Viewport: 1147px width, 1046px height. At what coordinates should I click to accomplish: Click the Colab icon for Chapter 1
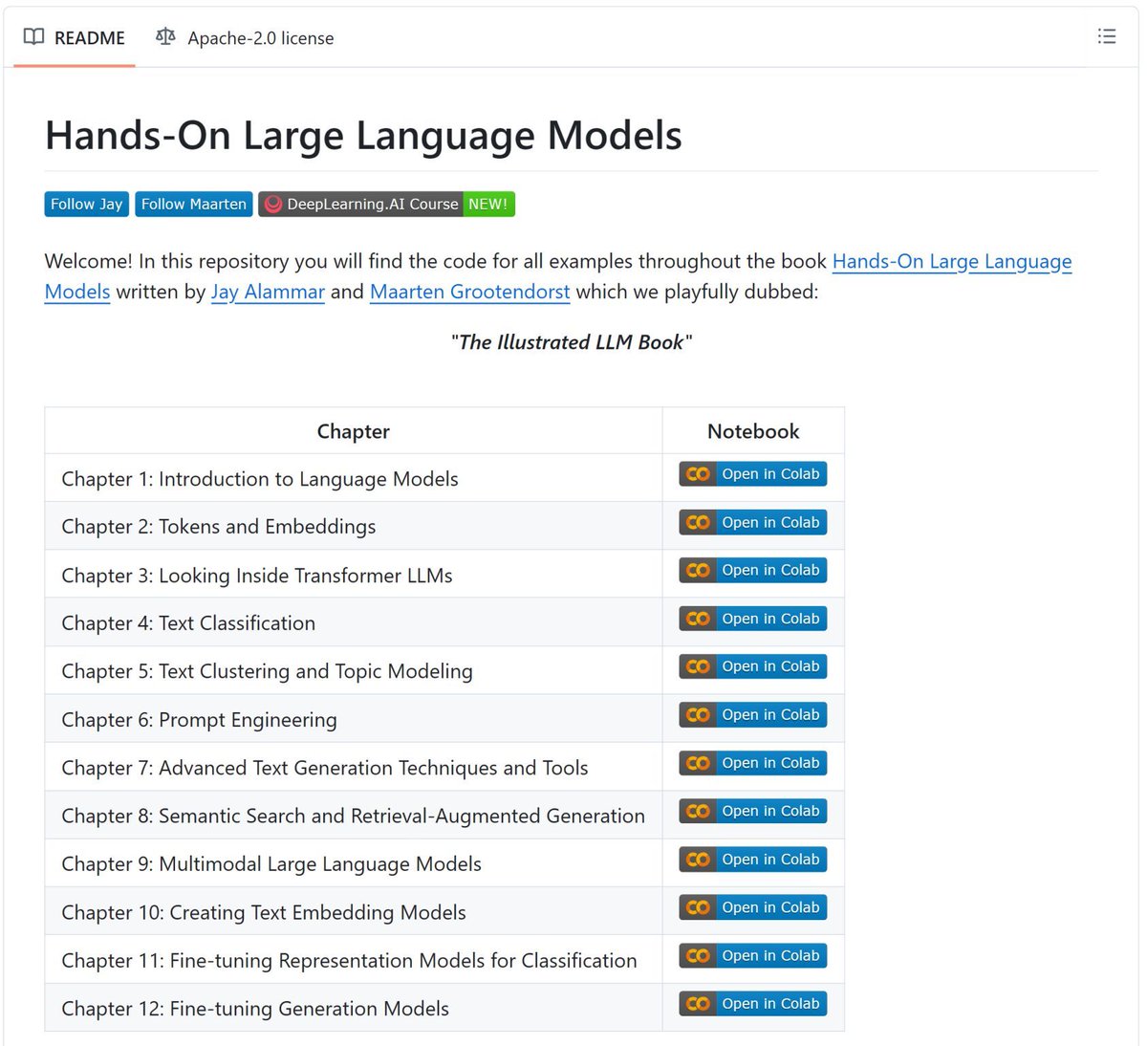697,473
